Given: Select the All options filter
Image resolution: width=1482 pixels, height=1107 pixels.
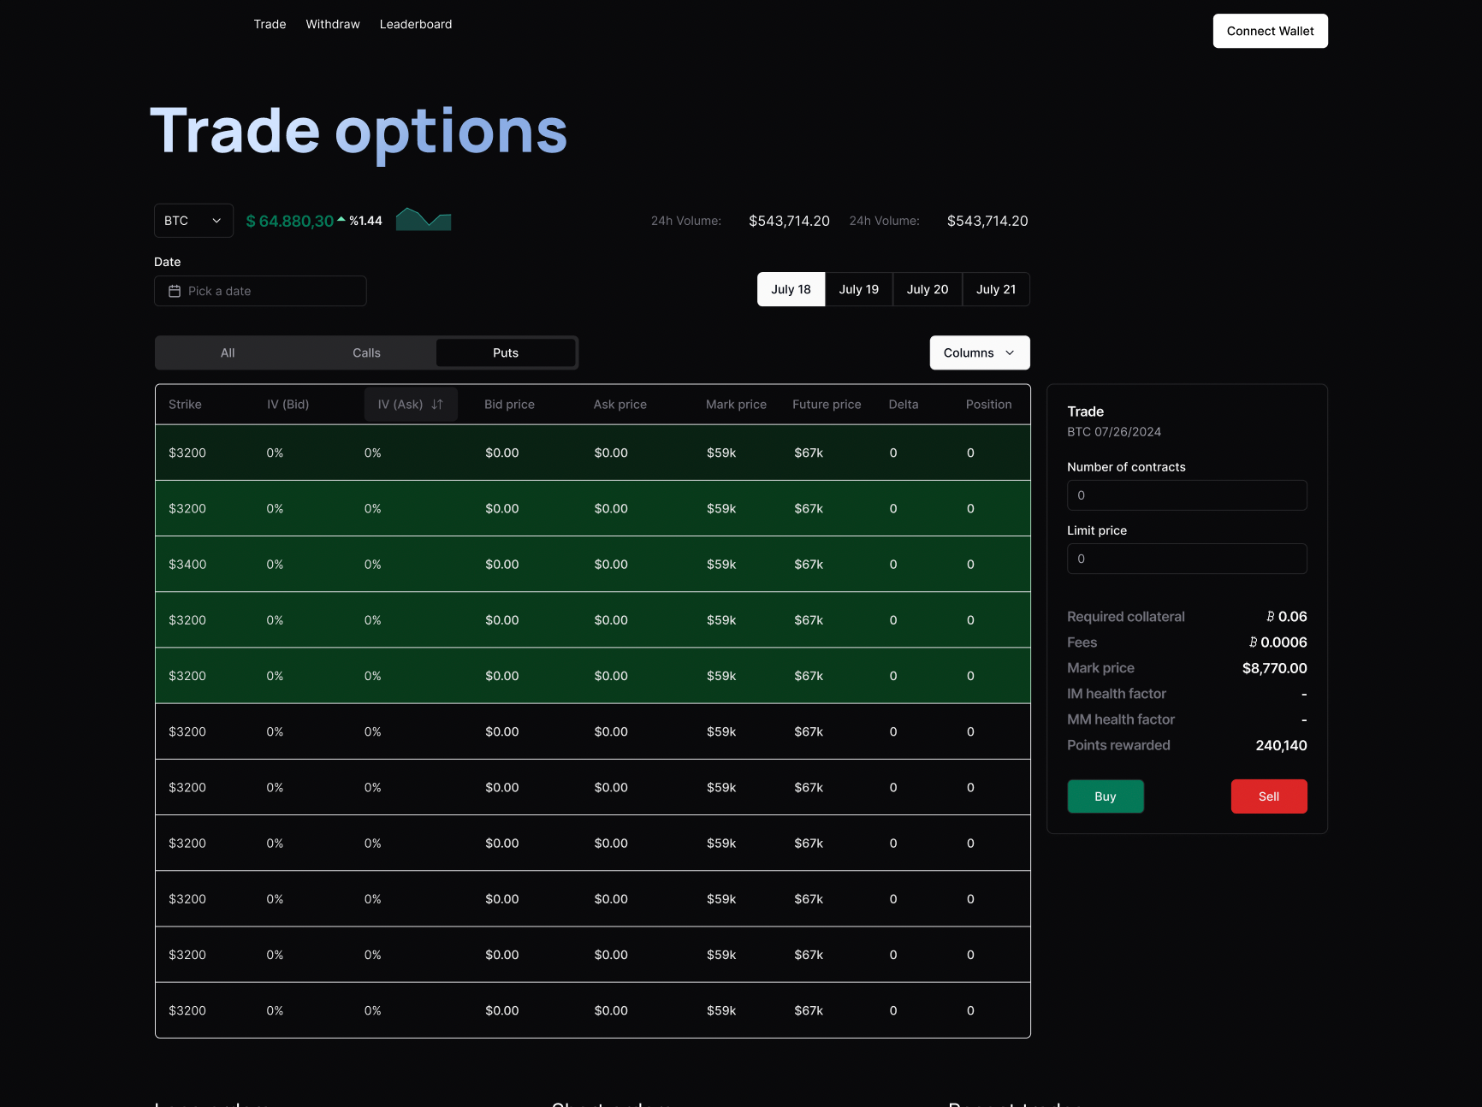Looking at the screenshot, I should [227, 352].
